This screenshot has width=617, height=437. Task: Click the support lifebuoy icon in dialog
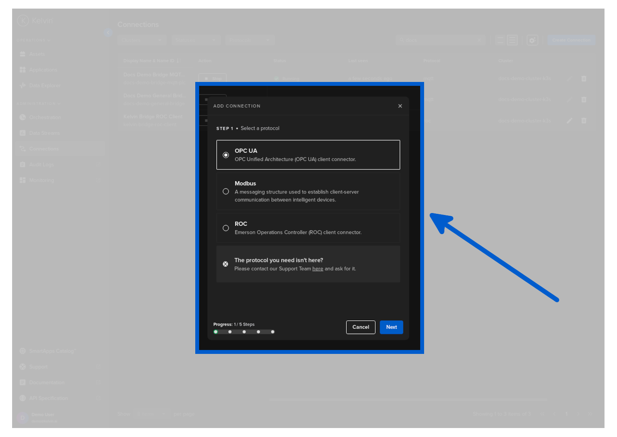click(x=225, y=264)
